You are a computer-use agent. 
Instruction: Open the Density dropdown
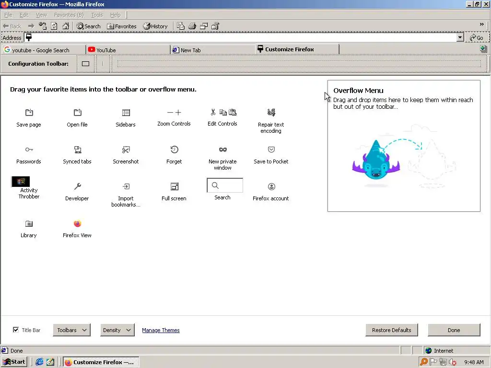[117, 330]
